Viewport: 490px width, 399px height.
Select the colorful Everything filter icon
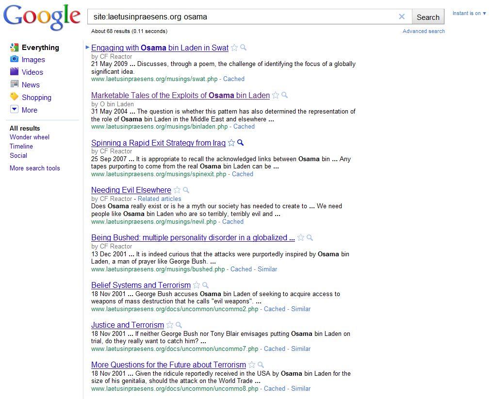(x=15, y=47)
